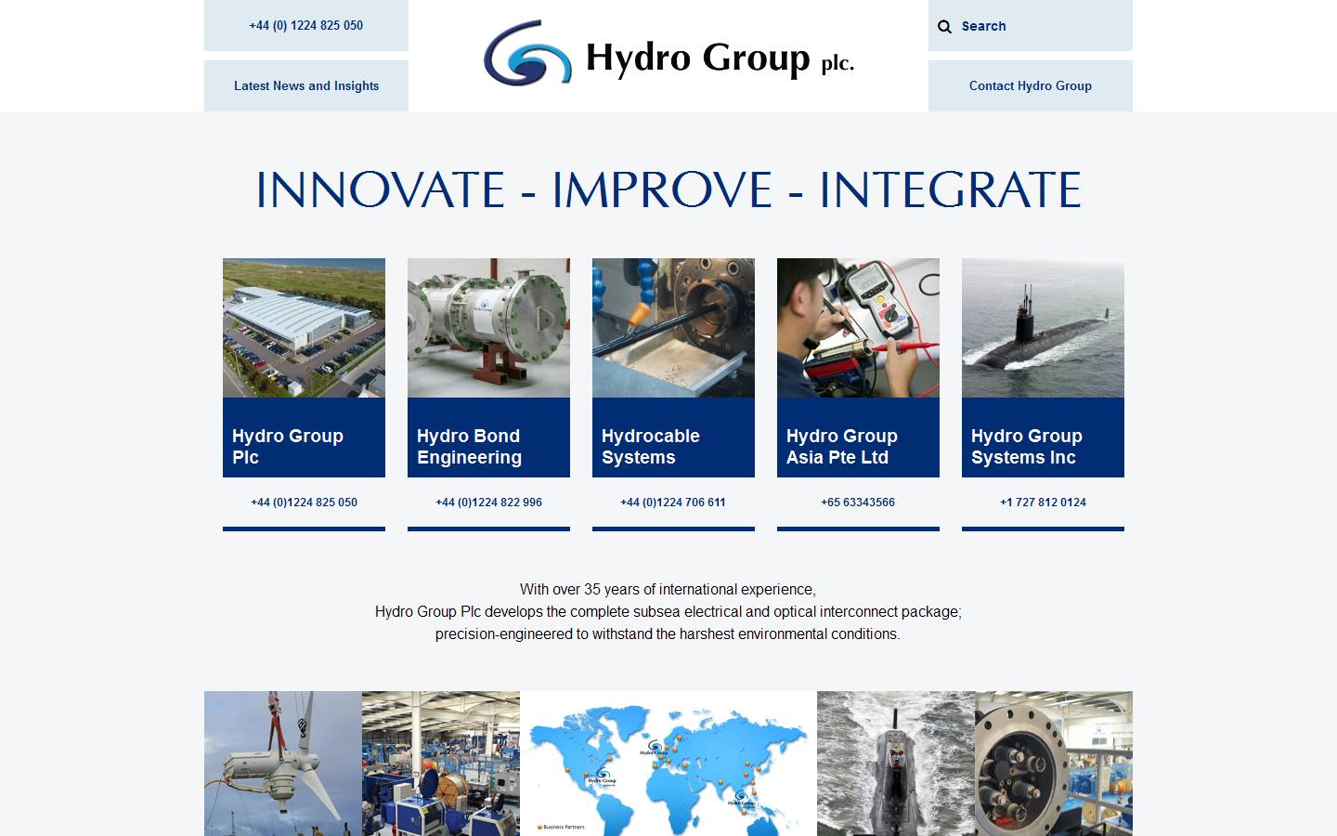Click the magnifying glass search icon
This screenshot has width=1337, height=836.
coord(945,26)
